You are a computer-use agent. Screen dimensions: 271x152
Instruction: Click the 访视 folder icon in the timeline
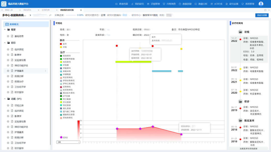(x=240, y=32)
